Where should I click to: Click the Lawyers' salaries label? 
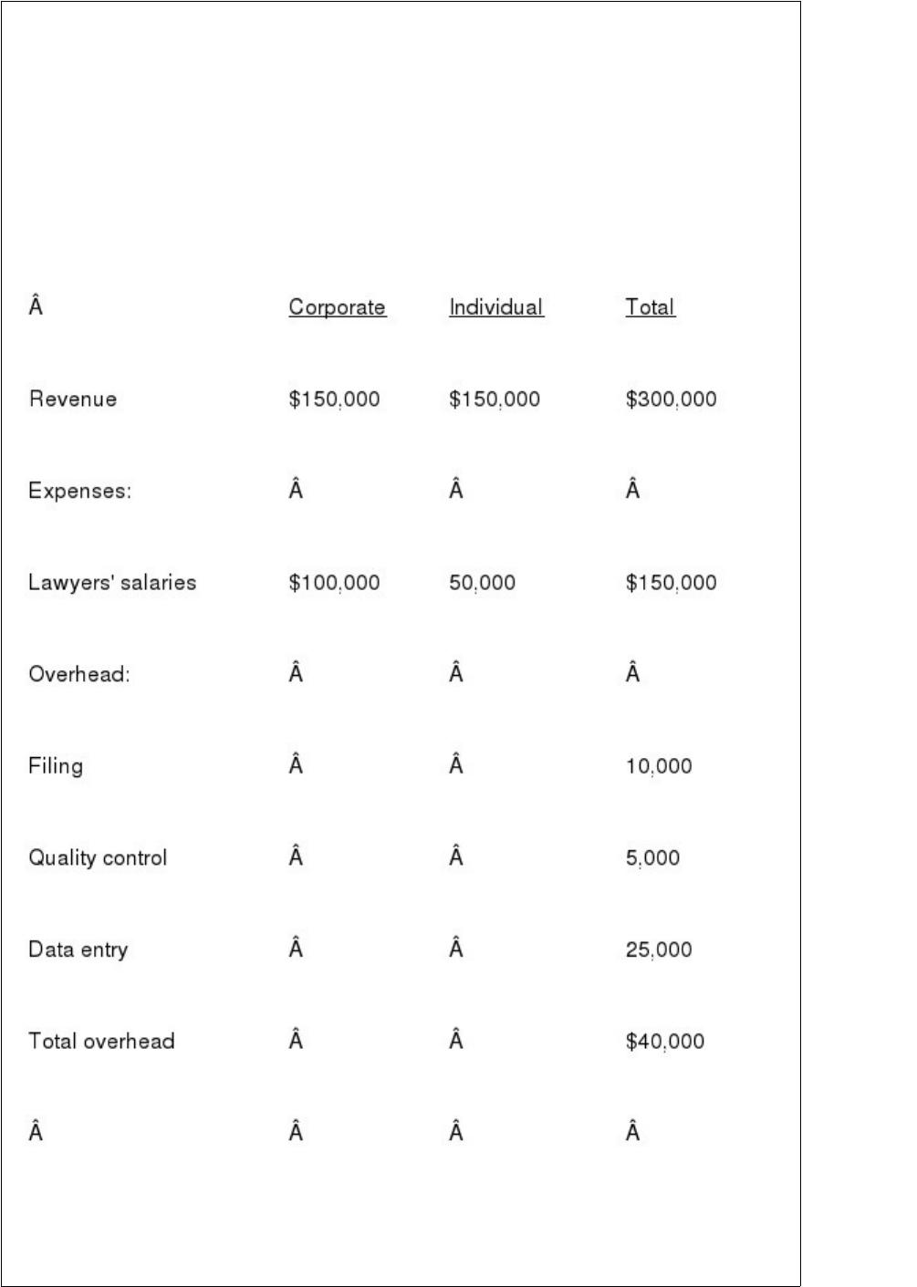(112, 583)
